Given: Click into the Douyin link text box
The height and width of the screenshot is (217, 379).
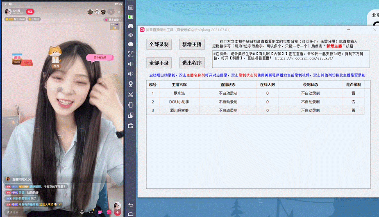Looking at the screenshot, I should tap(291, 59).
